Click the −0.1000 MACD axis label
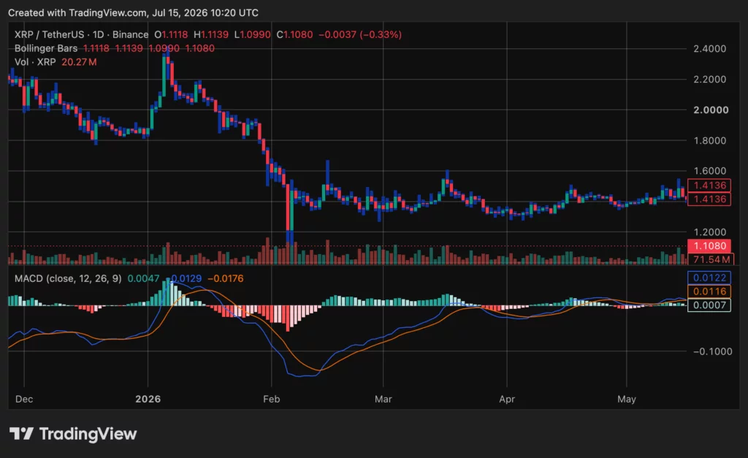The image size is (748, 458). (712, 351)
